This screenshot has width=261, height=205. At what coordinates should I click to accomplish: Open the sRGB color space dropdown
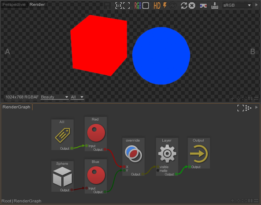tap(238, 6)
